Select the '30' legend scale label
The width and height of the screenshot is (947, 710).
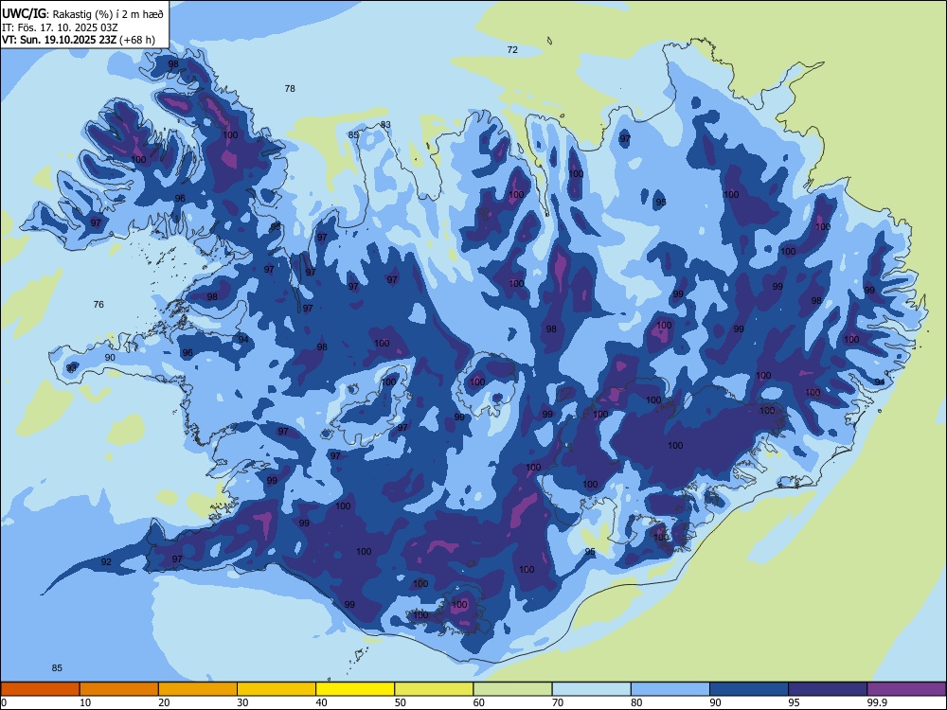click(x=242, y=702)
